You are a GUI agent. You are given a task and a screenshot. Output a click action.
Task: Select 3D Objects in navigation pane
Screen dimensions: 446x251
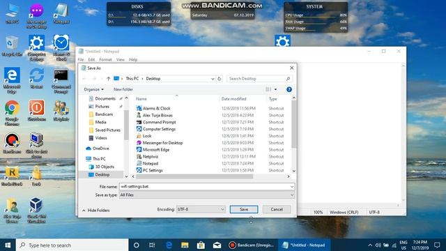point(105,167)
